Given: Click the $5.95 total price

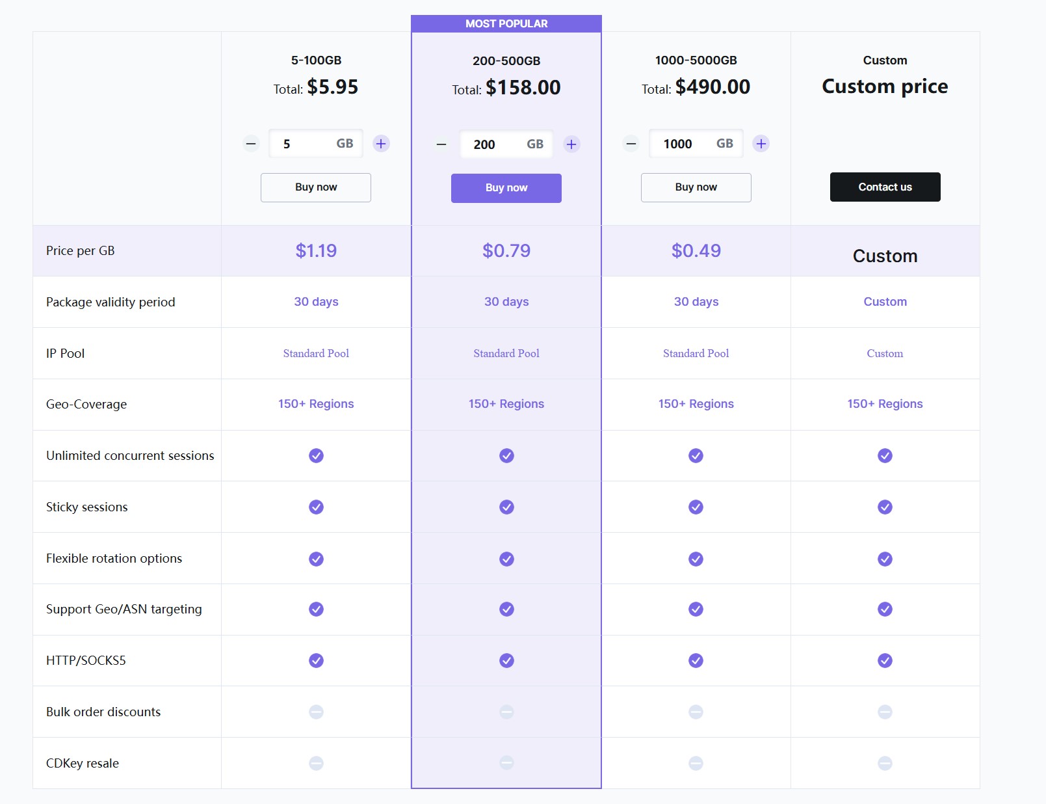Looking at the screenshot, I should click(x=332, y=87).
